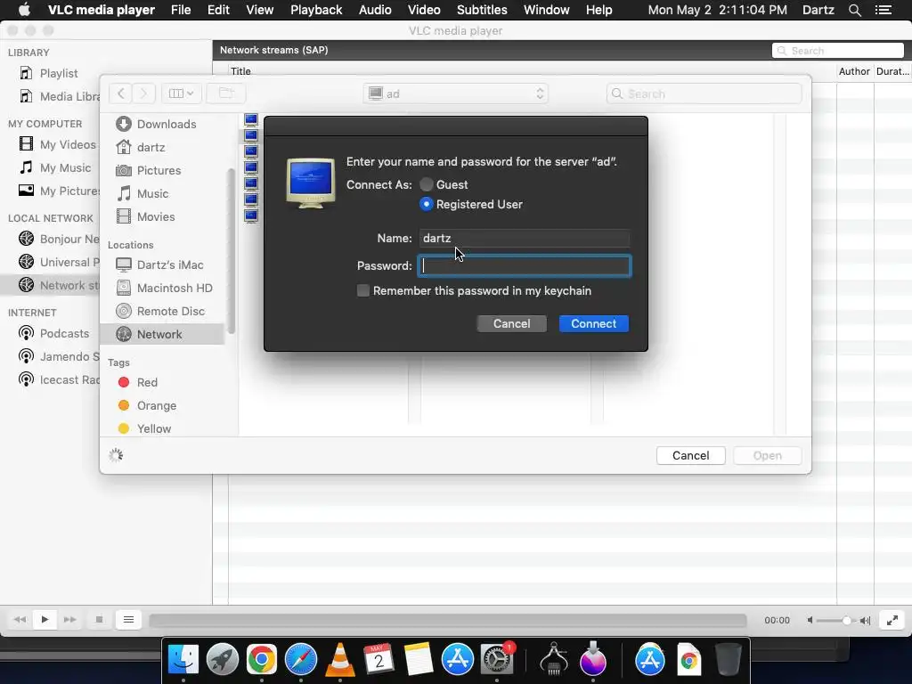Open the File menu

[181, 10]
